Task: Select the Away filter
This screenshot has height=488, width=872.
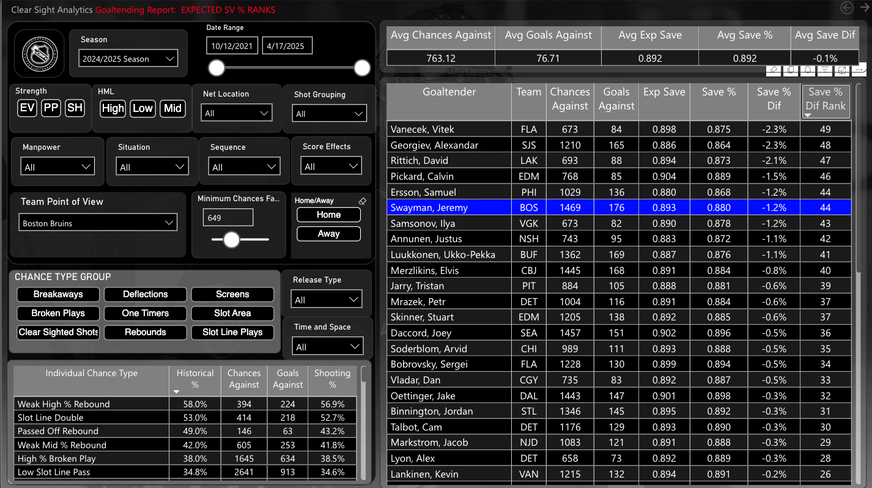Action: tap(329, 234)
